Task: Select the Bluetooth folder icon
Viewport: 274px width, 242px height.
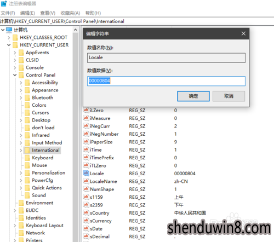Action: [27, 97]
